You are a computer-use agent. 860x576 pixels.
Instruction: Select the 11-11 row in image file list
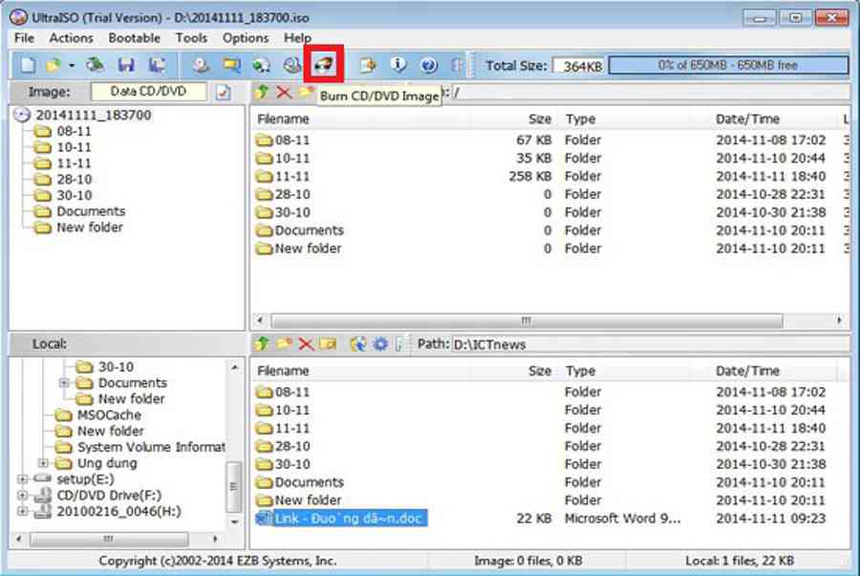pos(548,177)
